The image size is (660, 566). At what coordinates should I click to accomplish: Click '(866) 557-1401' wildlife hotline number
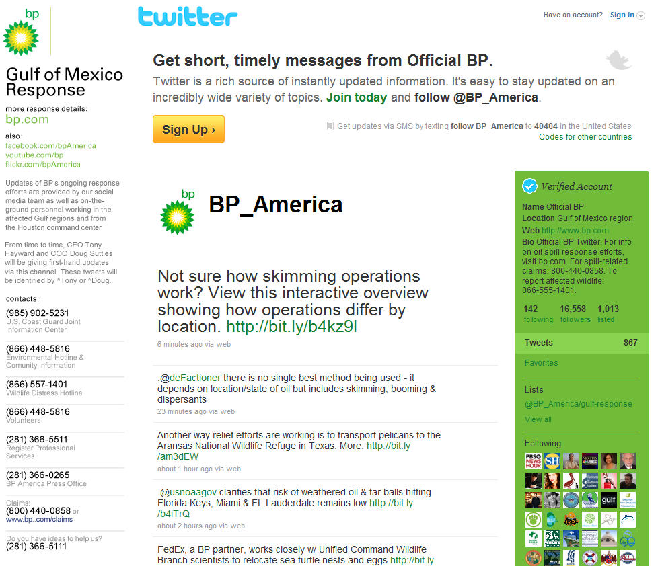pyautogui.click(x=36, y=385)
